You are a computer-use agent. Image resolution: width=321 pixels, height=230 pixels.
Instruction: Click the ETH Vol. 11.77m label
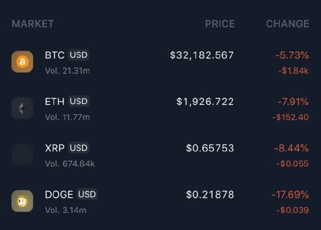click(67, 117)
